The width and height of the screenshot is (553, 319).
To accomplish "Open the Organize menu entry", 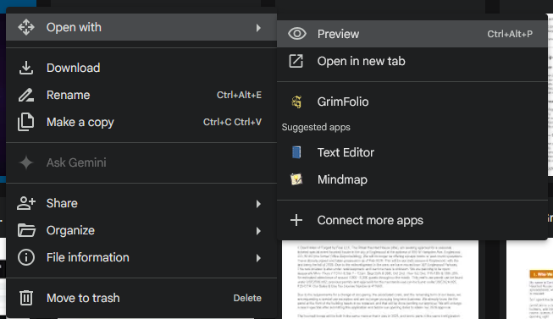I will click(x=141, y=230).
